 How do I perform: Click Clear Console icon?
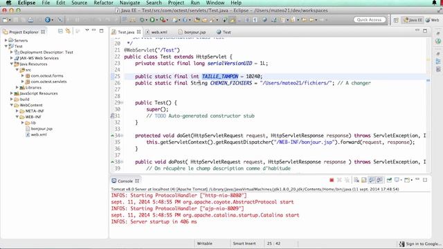356,180
